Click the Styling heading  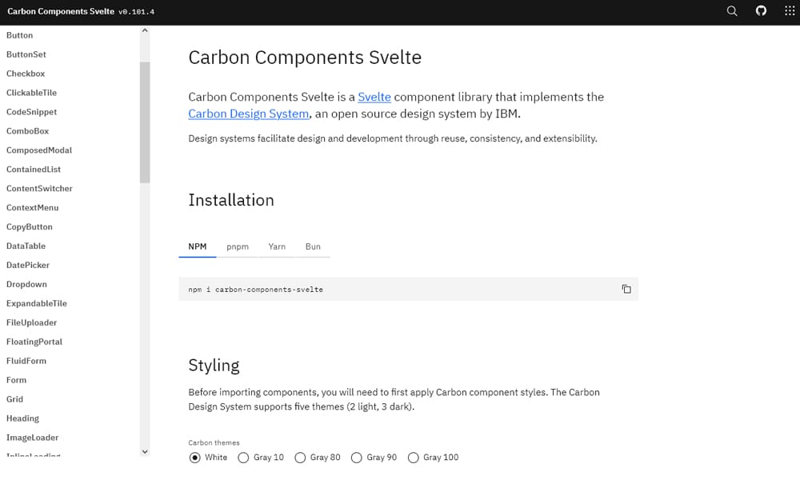[214, 366]
